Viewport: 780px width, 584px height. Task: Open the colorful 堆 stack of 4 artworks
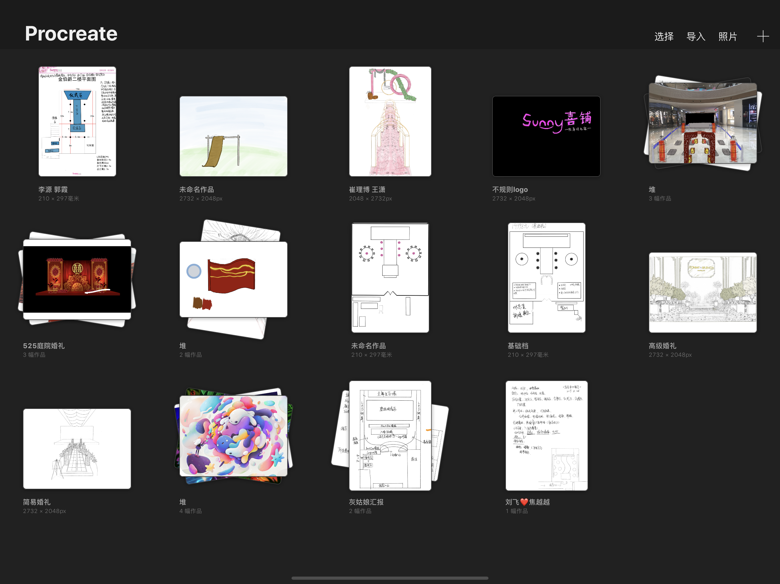pos(234,436)
